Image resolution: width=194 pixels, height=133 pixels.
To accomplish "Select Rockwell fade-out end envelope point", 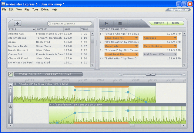I will 146,102.
